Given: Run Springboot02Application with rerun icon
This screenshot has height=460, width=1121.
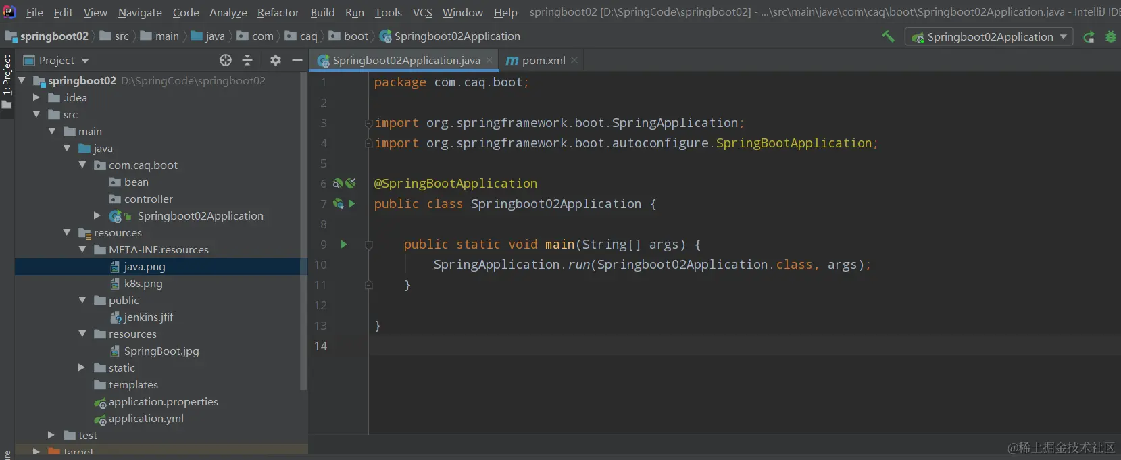Looking at the screenshot, I should pos(1089,37).
